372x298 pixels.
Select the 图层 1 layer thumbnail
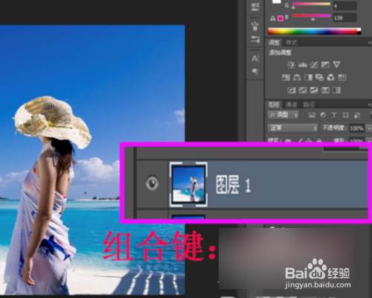[x=188, y=184]
